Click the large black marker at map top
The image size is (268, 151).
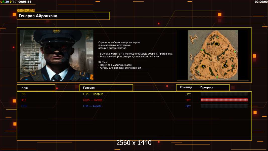pos(217,44)
